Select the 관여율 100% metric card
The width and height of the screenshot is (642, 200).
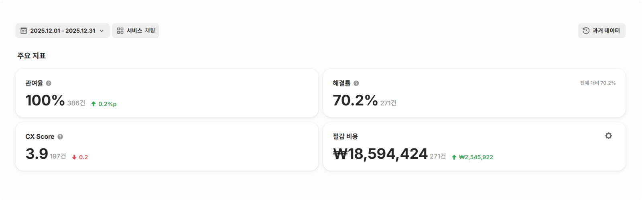(x=167, y=93)
